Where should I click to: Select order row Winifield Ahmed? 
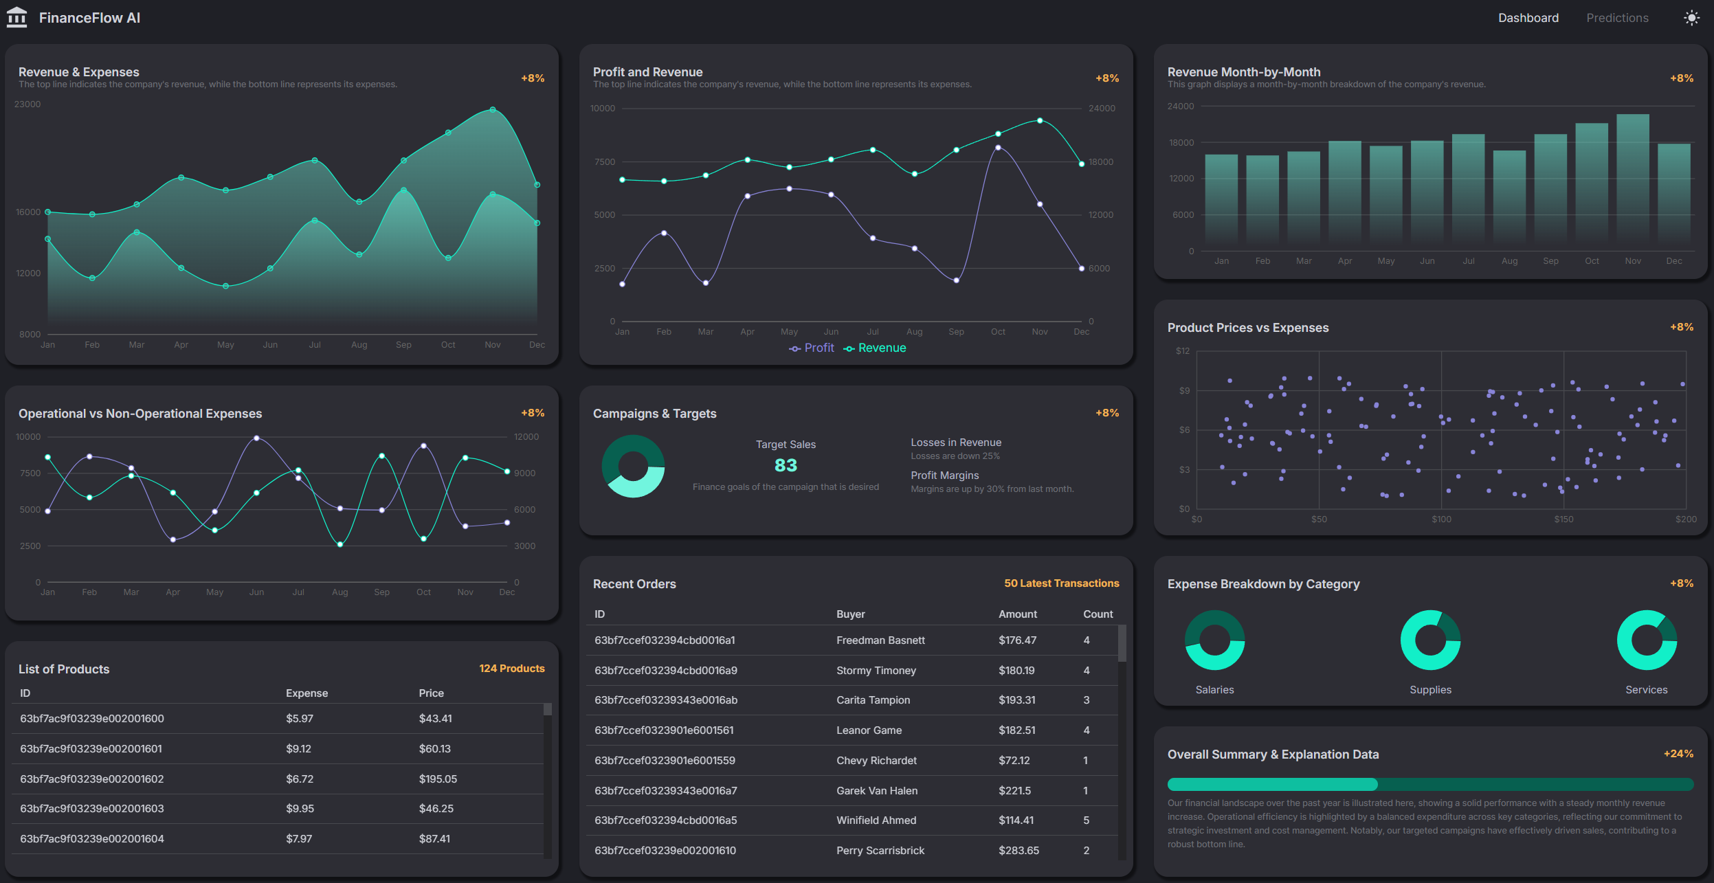coord(852,820)
